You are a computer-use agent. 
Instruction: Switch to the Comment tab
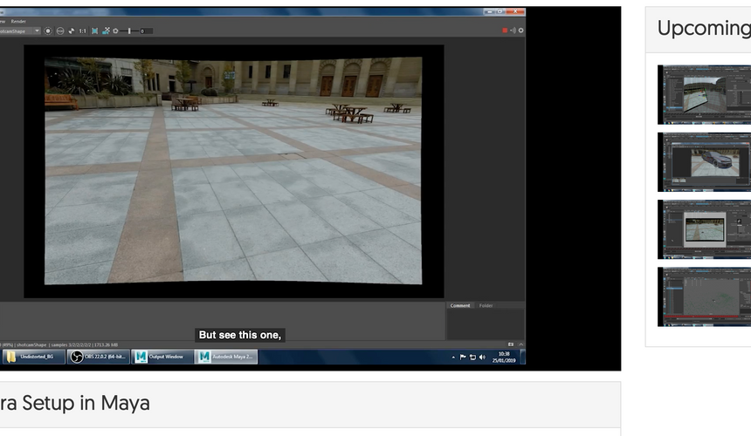[460, 305]
